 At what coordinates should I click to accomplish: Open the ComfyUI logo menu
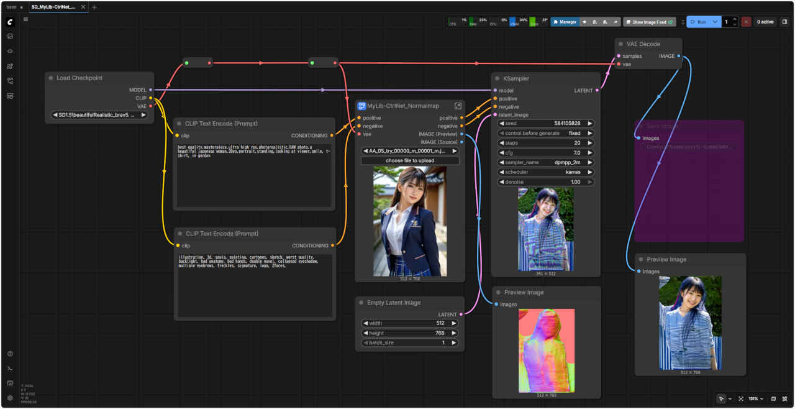pos(10,22)
